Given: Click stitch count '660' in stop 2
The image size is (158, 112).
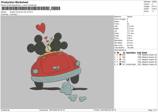Looking at the screenshot, I should click(124, 57).
